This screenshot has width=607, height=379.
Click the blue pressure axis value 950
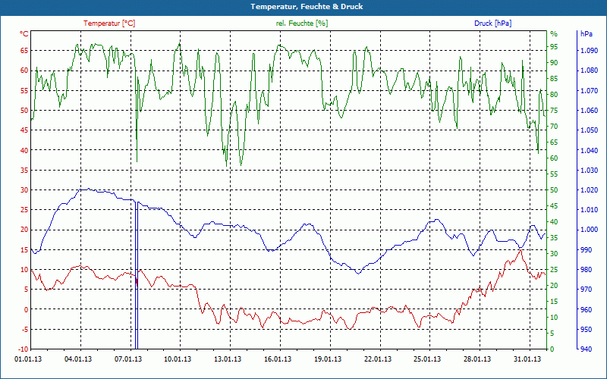(x=586, y=330)
